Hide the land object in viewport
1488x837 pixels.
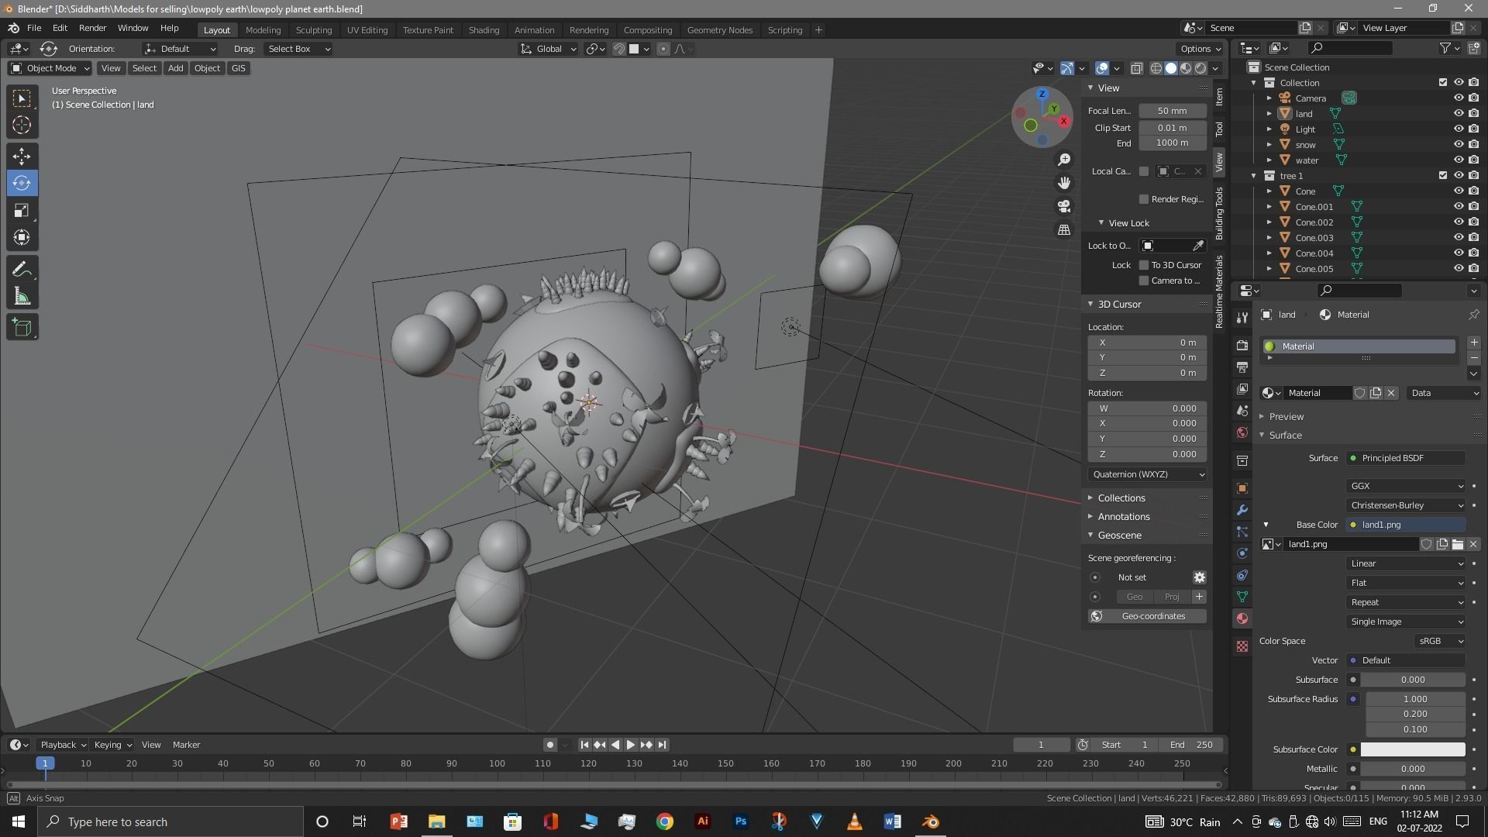point(1458,114)
